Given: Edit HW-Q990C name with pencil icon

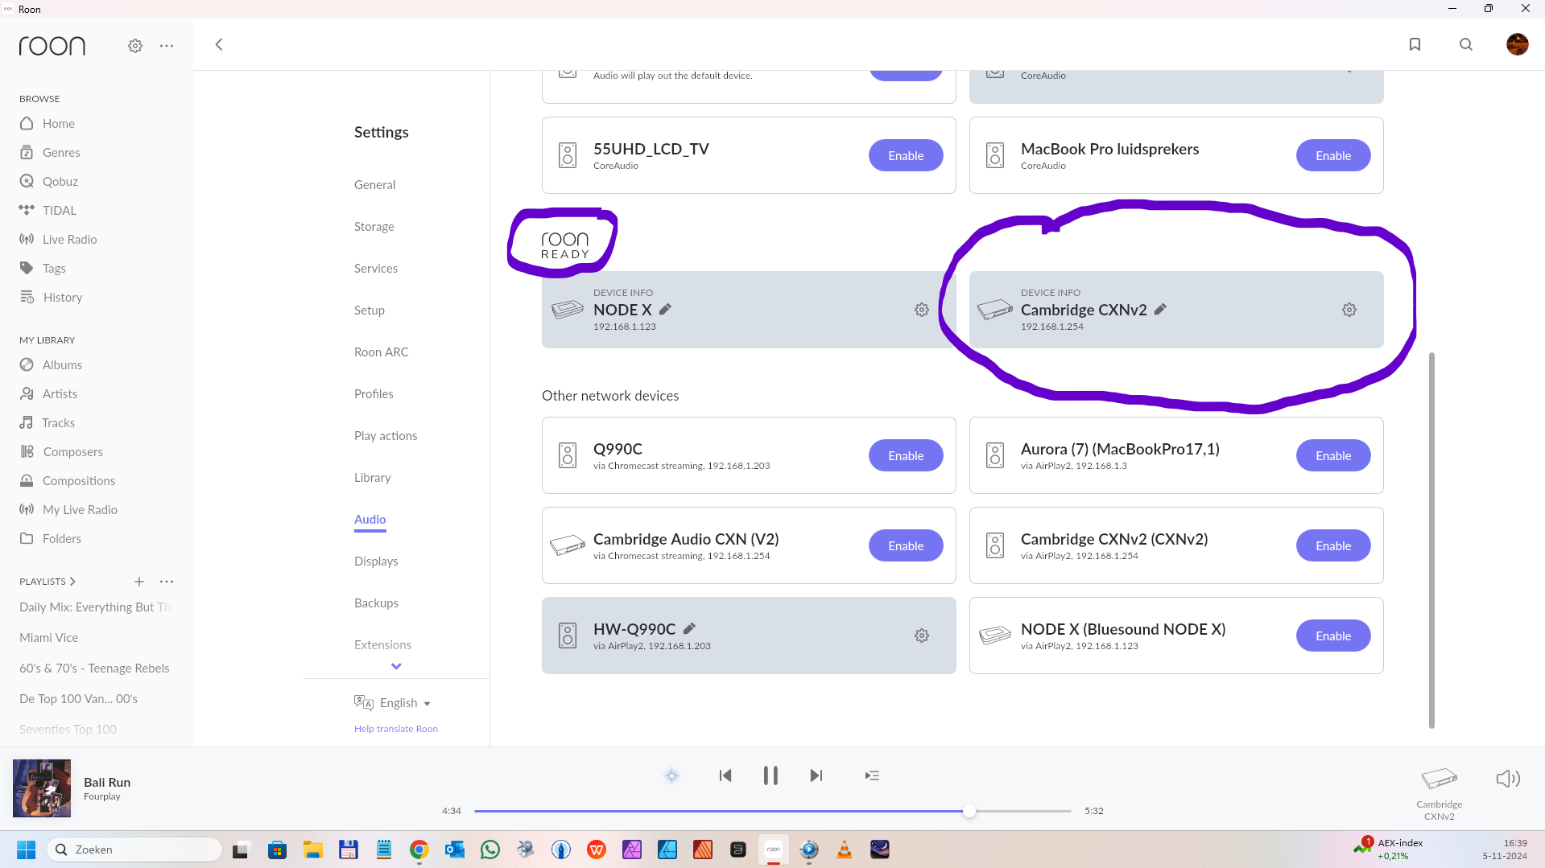Looking at the screenshot, I should tap(689, 628).
